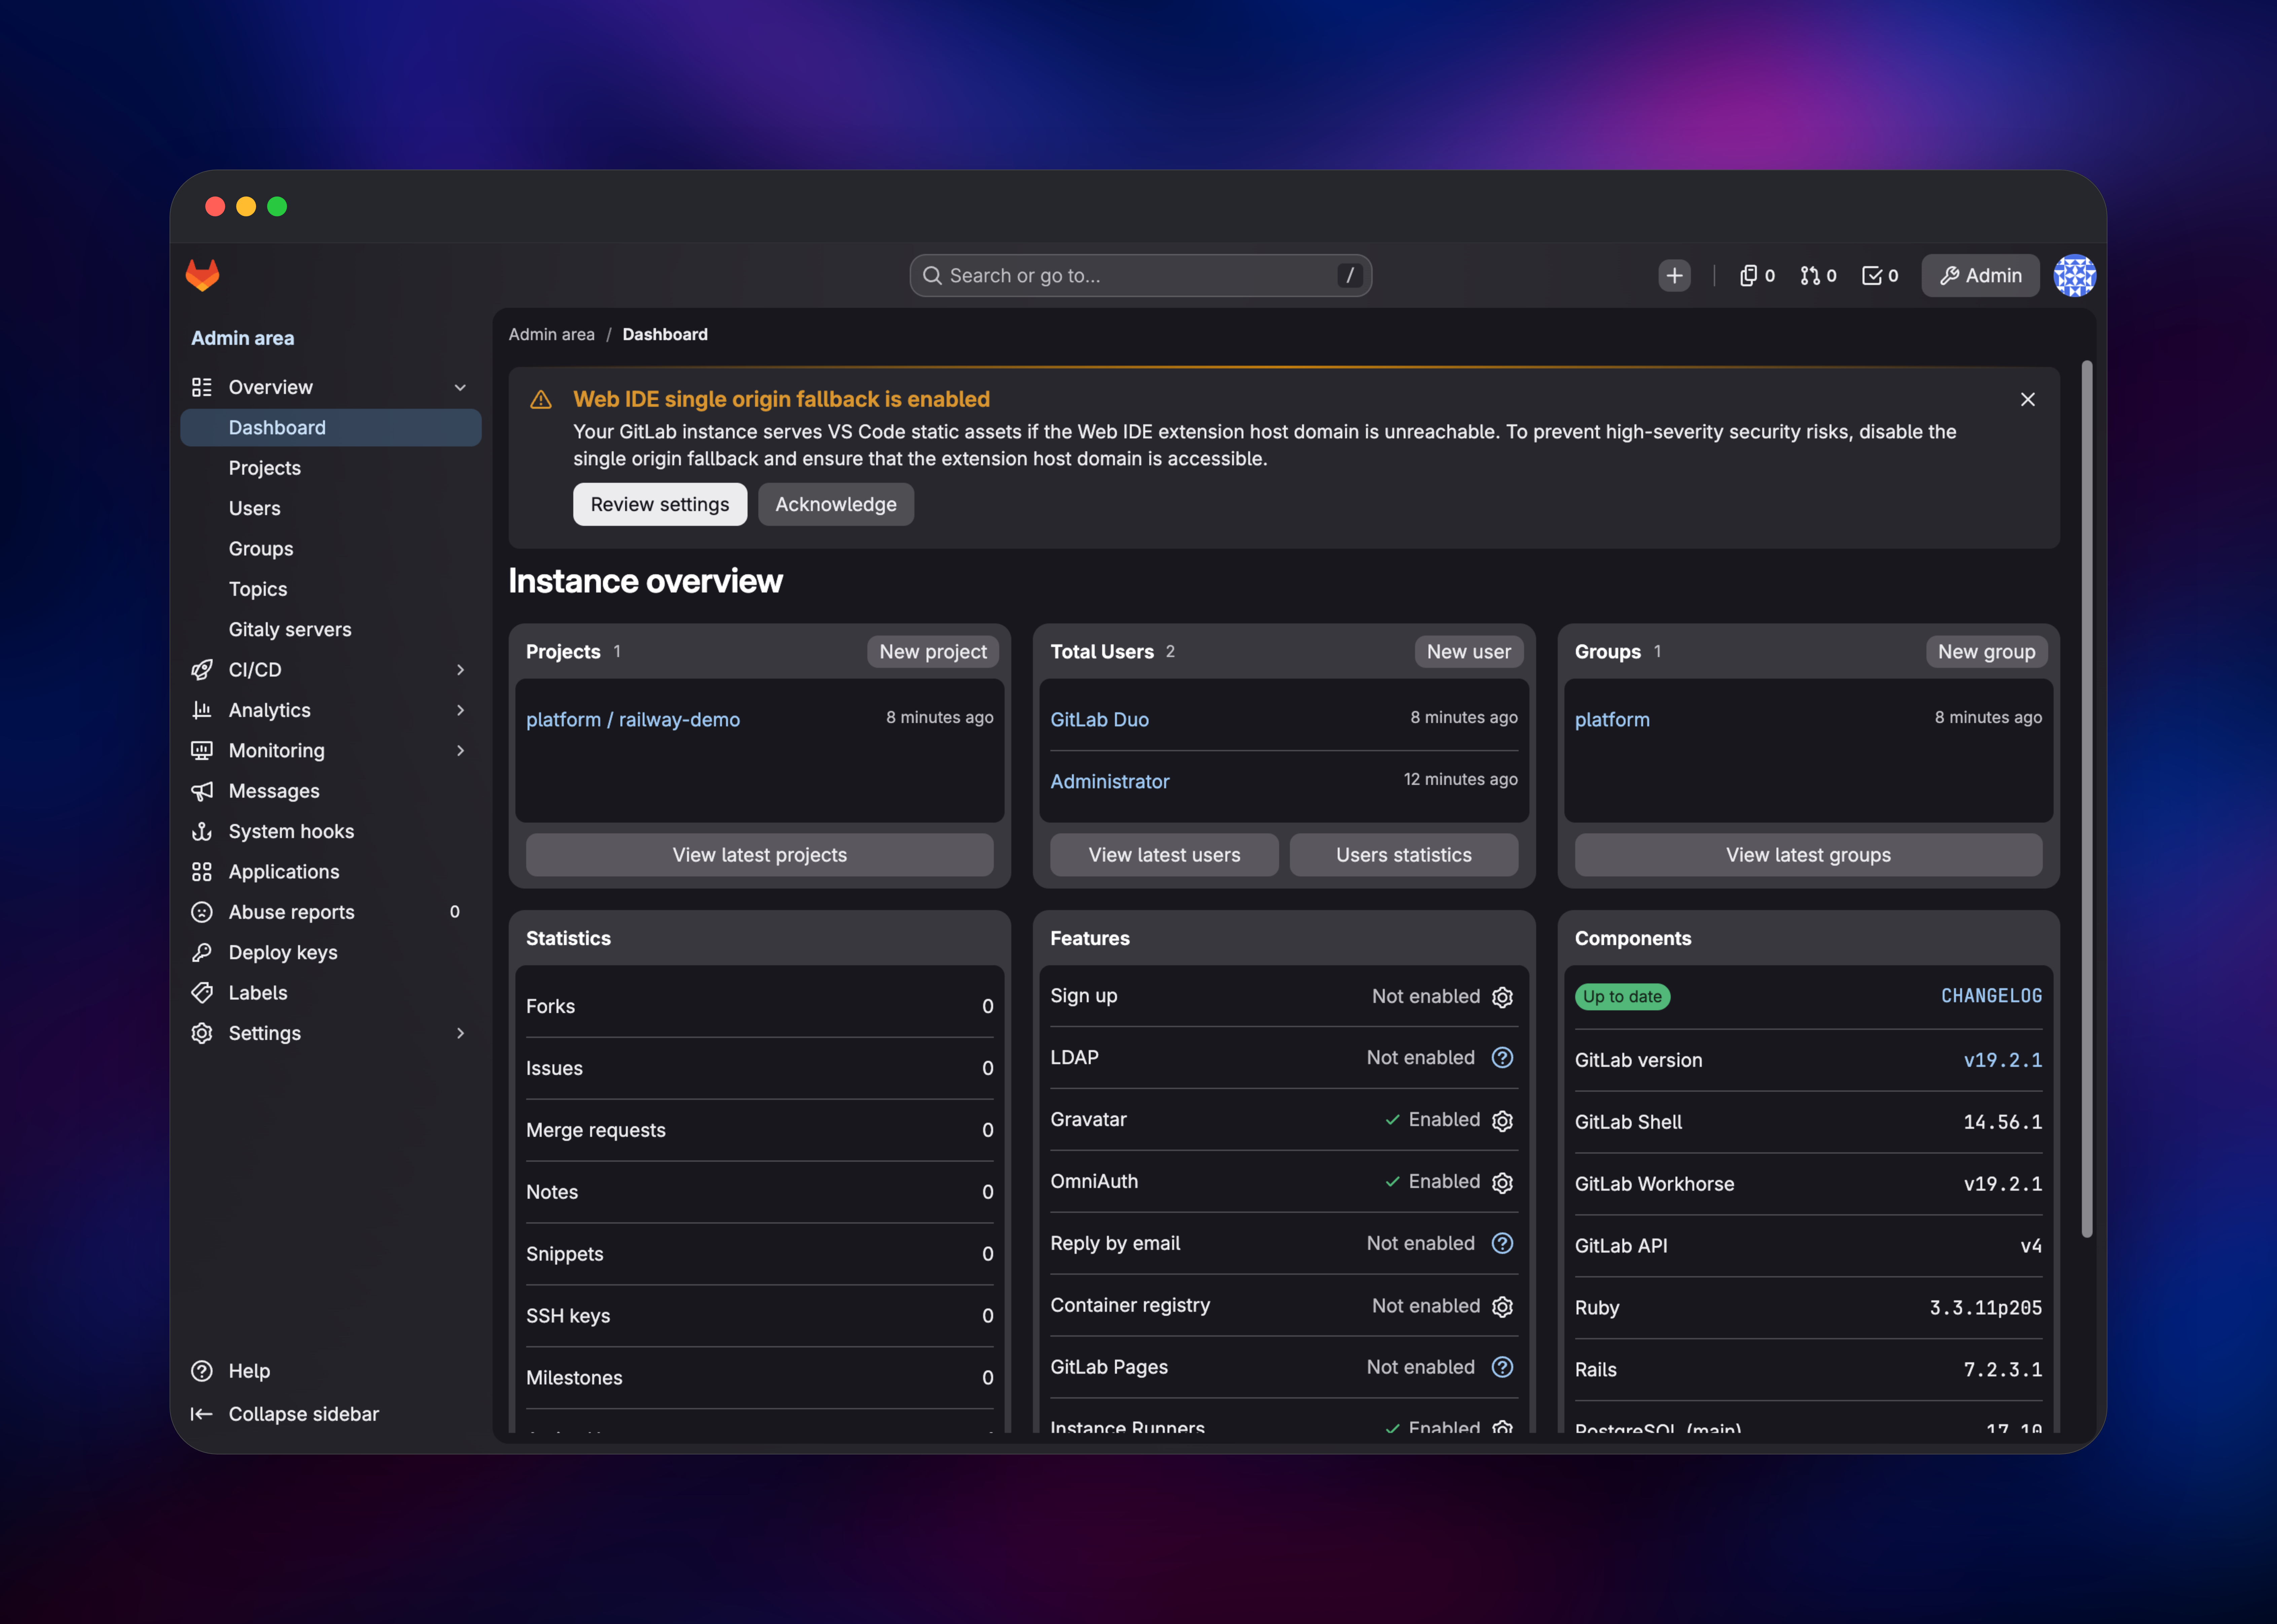Viewport: 2277px width, 1624px height.
Task: Click the Abuse reports face icon
Action: pos(202,912)
